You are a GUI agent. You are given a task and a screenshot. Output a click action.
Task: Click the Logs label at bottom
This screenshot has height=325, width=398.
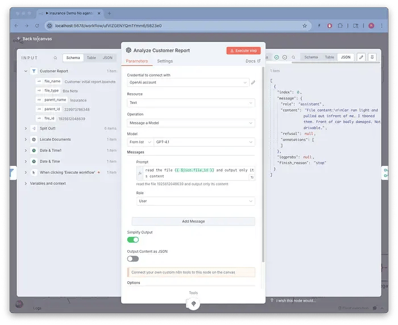click(x=37, y=309)
